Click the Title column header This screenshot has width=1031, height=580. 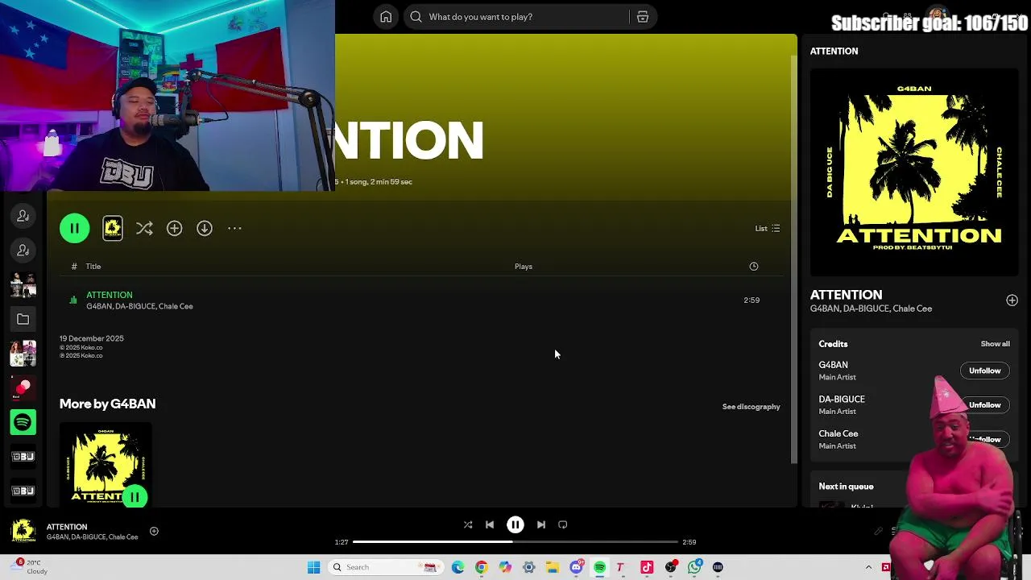pyautogui.click(x=93, y=267)
